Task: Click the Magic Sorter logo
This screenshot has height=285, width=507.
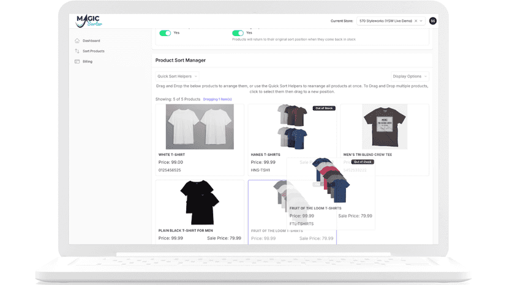Action: pyautogui.click(x=89, y=21)
